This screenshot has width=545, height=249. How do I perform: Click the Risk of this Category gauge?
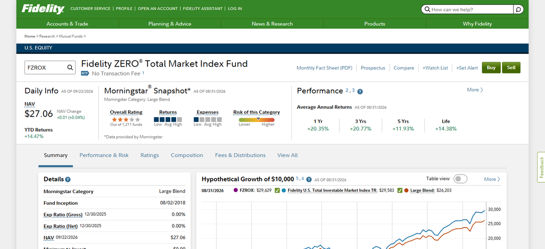click(x=257, y=120)
